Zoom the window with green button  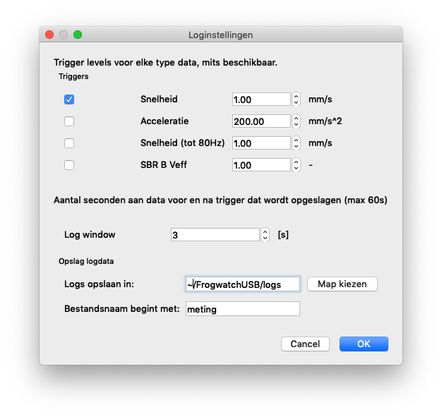tap(78, 35)
